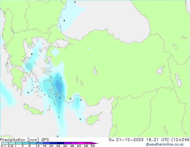Click the '3' precipitation value label on the map

[x=60, y=97]
